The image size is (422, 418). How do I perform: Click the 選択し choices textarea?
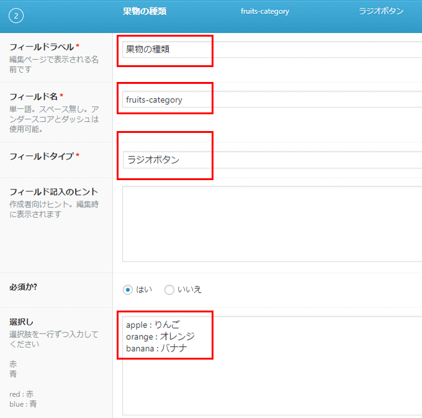tap(272, 365)
